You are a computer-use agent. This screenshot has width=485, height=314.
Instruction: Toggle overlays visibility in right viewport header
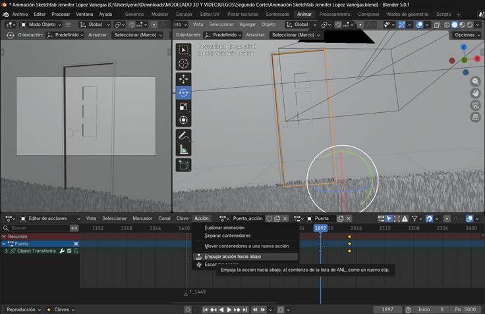420,24
